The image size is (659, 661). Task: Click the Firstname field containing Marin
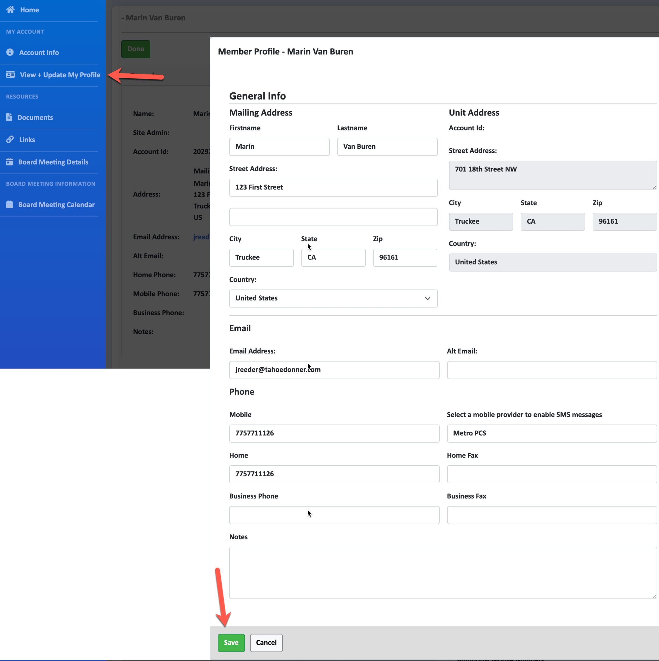click(x=279, y=147)
